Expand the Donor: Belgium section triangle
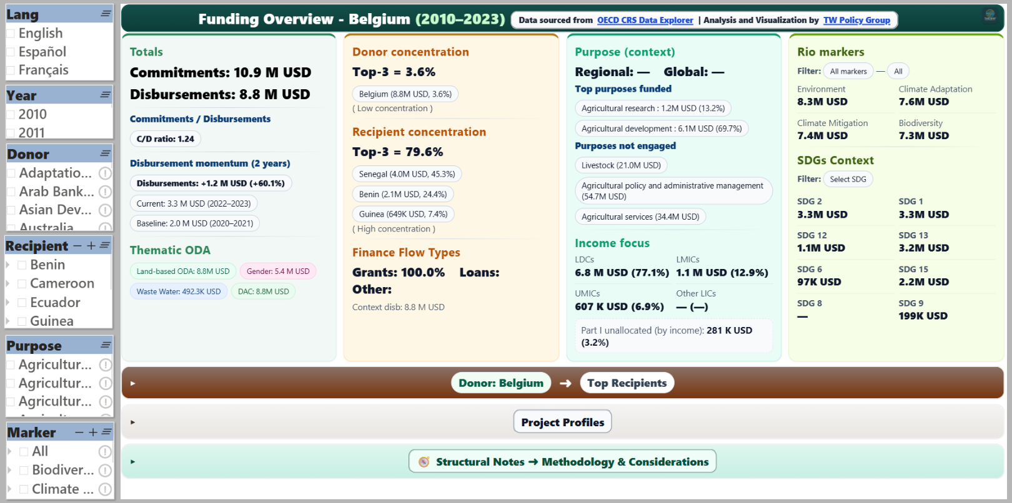The image size is (1012, 503). coord(133,383)
